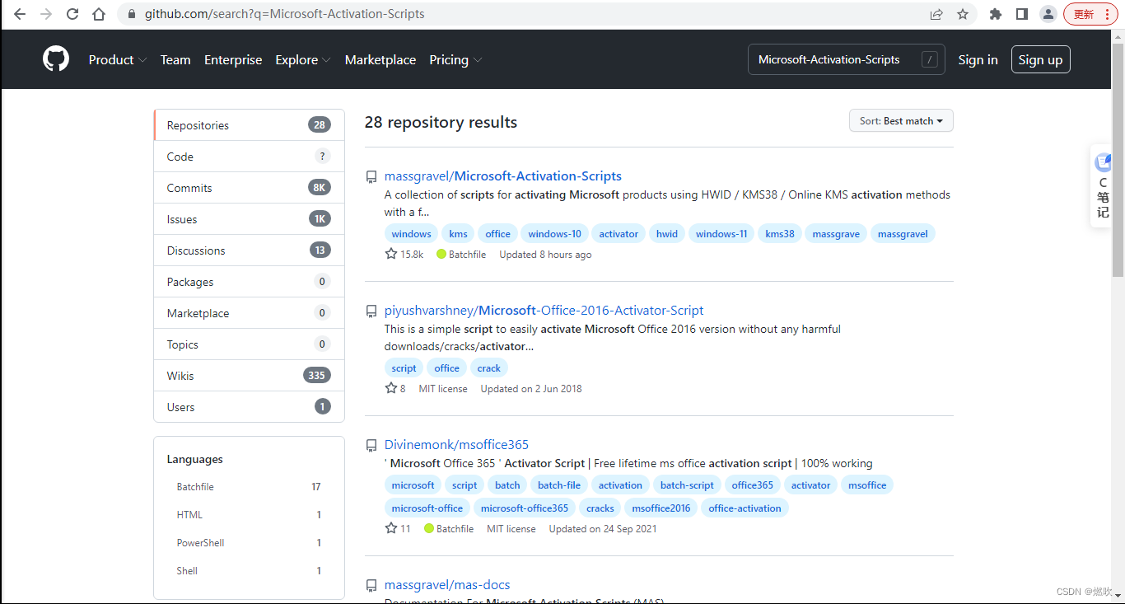Open massgravel/mas-docs repository link
Viewport: 1125px width, 604px height.
[x=447, y=585]
